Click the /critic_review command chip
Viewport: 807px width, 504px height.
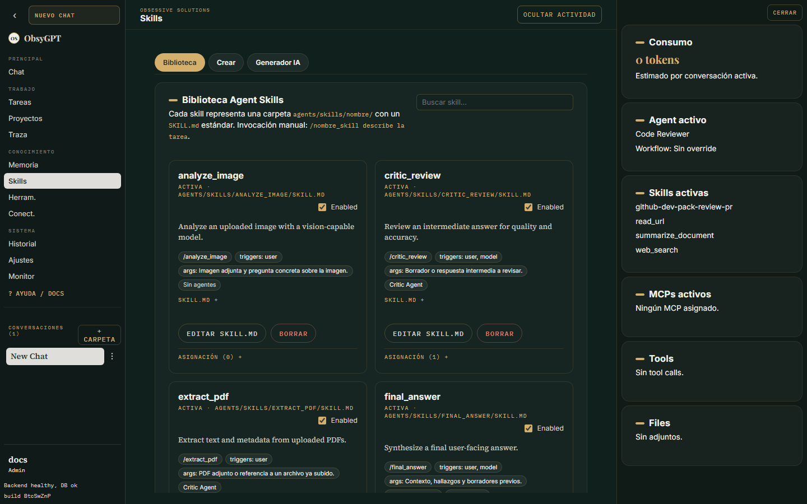tap(408, 257)
